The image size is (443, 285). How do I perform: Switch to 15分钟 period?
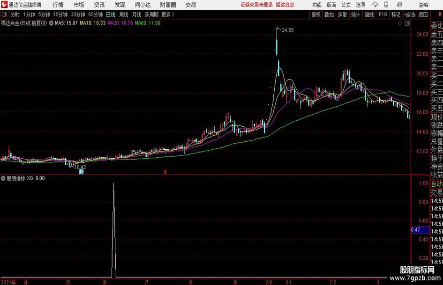(x=60, y=15)
